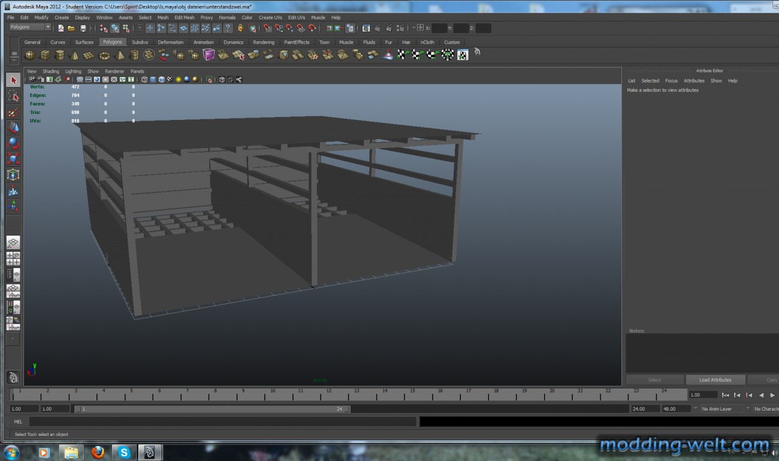The width and height of the screenshot is (779, 461).
Task: Click the magenta cube shelf icon
Action: 209,55
